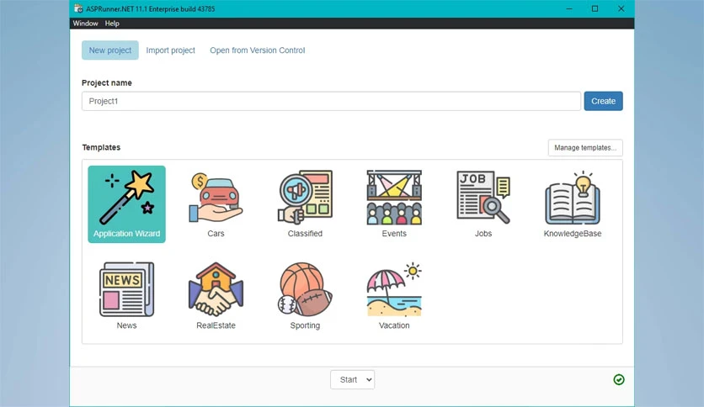The image size is (704, 407).
Task: Select the Vacation beach umbrella icon
Action: [x=394, y=289]
